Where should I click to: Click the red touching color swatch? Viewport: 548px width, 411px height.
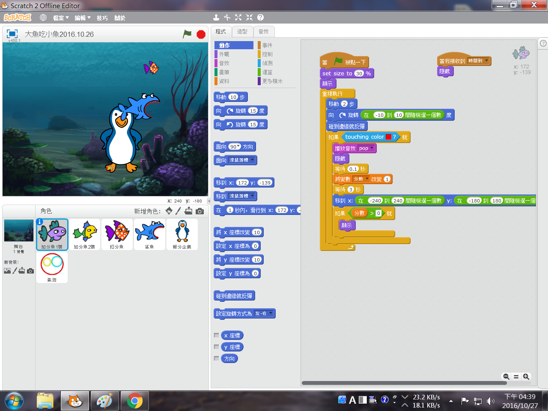coord(388,137)
